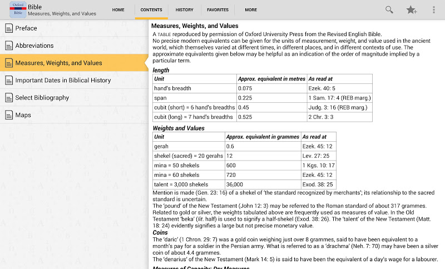Open Important Dates in Biblical History

click(63, 81)
